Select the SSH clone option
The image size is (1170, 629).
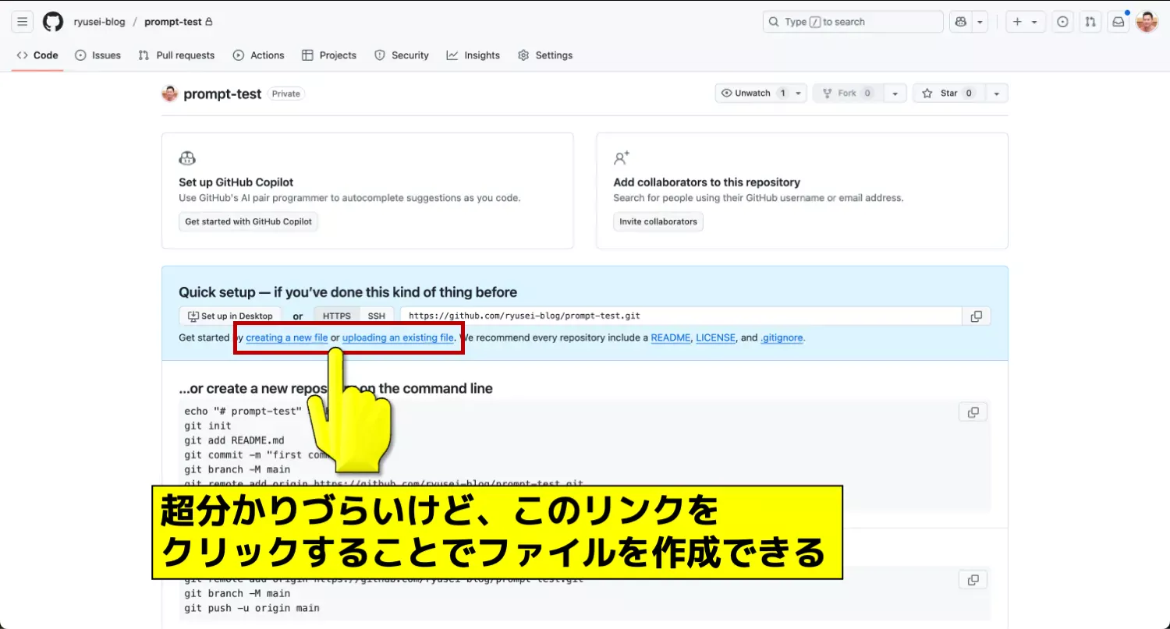(x=377, y=316)
